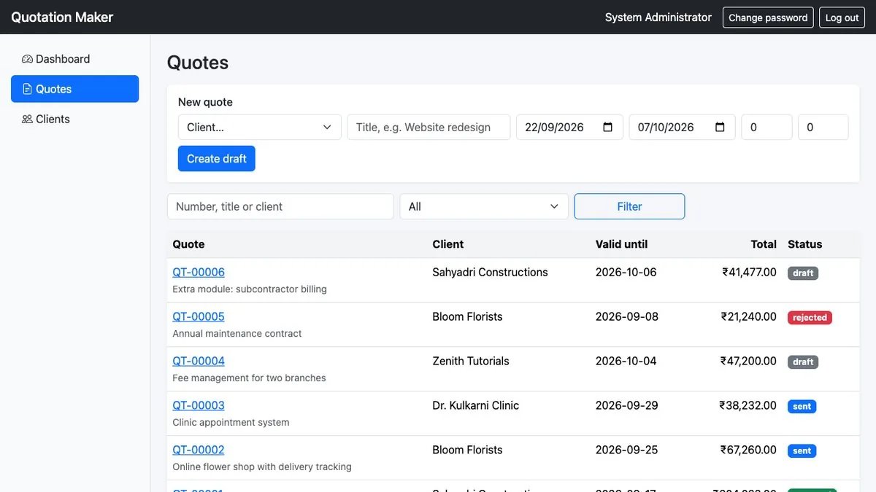Open quote QT-00002
876x492 pixels.
(199, 450)
